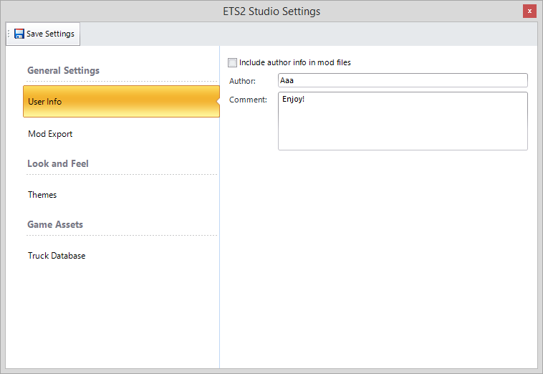This screenshot has height=374, width=543.
Task: Click the 'Include author info in mod files' text
Action: (x=294, y=62)
